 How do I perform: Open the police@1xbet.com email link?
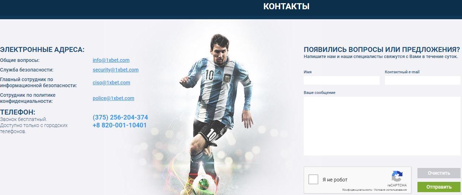(x=113, y=98)
